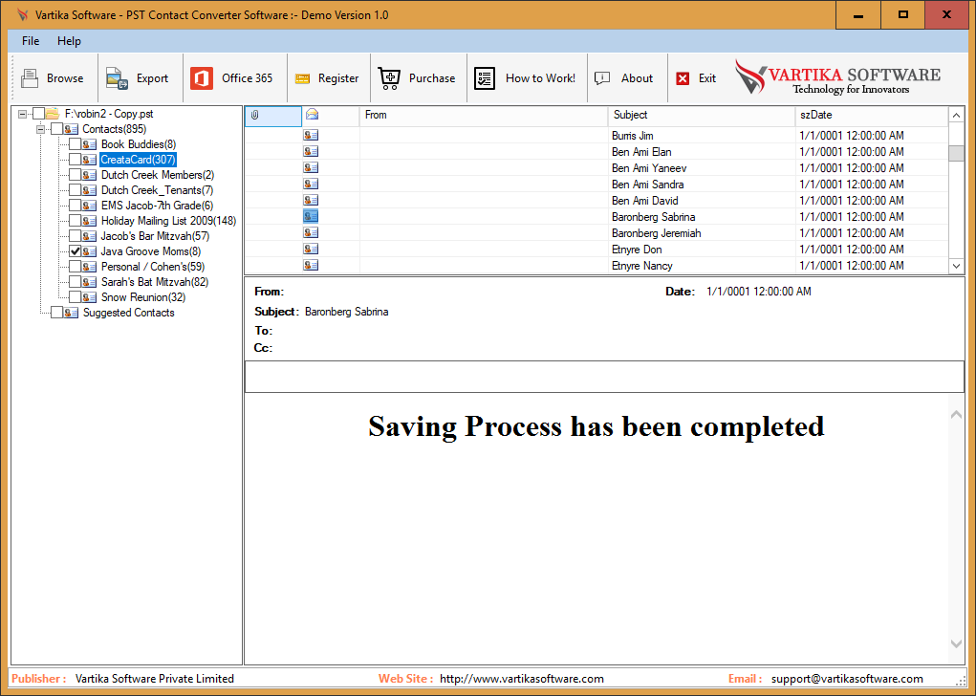The height and width of the screenshot is (696, 976).
Task: Click the contact list scroll up arrow
Action: click(956, 115)
